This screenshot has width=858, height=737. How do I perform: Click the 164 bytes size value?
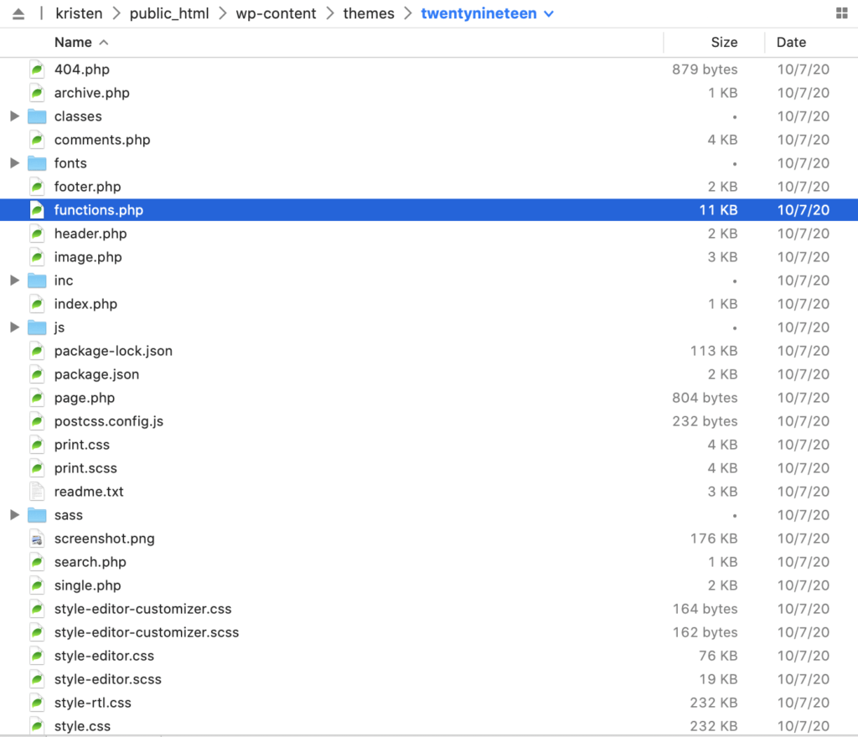[705, 609]
